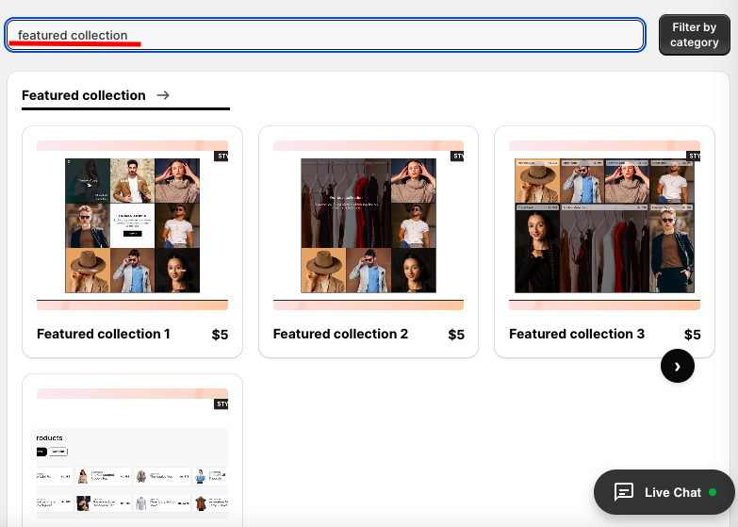Click the Live Chat speech bubble icon
The image size is (738, 527).
623,492
